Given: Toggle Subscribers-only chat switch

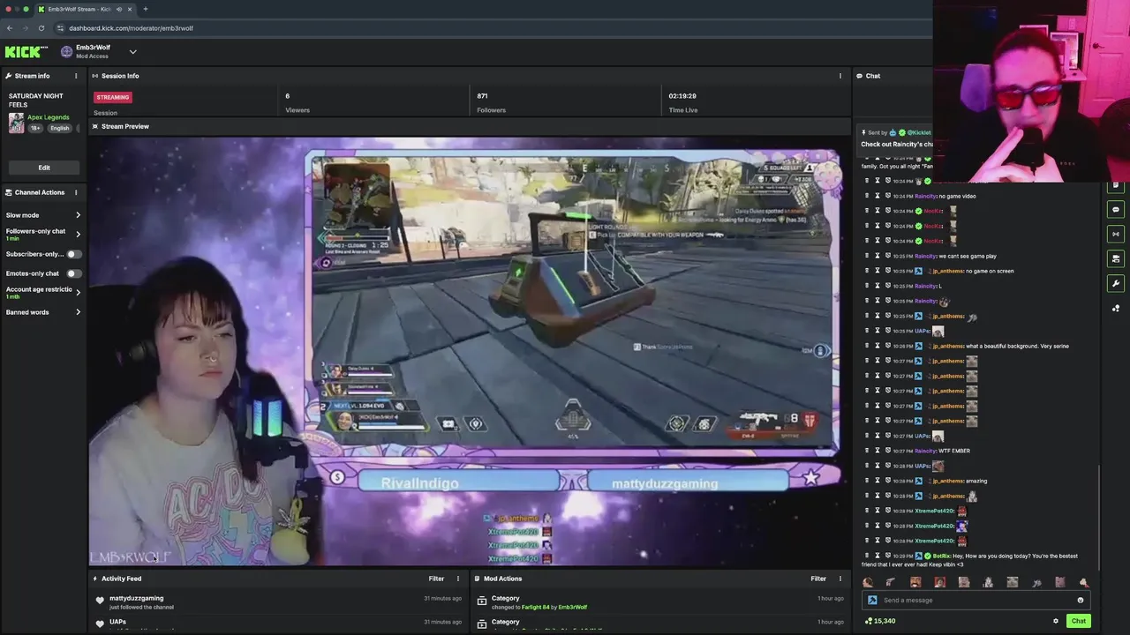Looking at the screenshot, I should coord(74,254).
